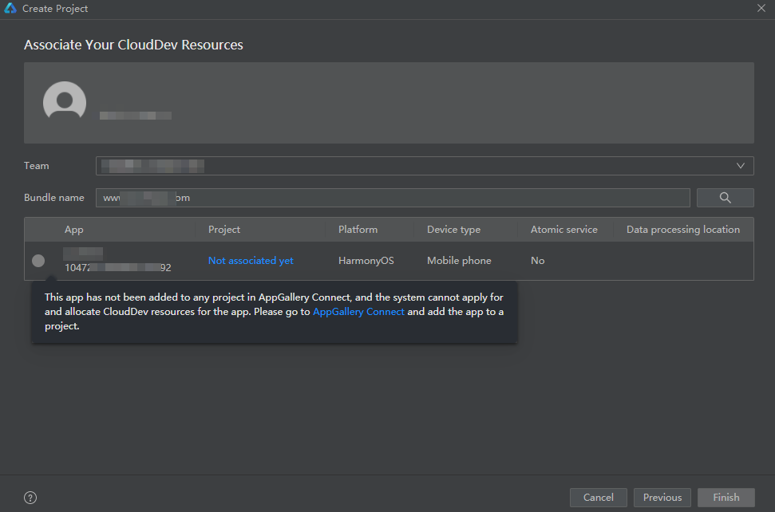Screen dimensions: 775x512
Task: Click the user avatar icon
Action: pyautogui.click(x=65, y=100)
